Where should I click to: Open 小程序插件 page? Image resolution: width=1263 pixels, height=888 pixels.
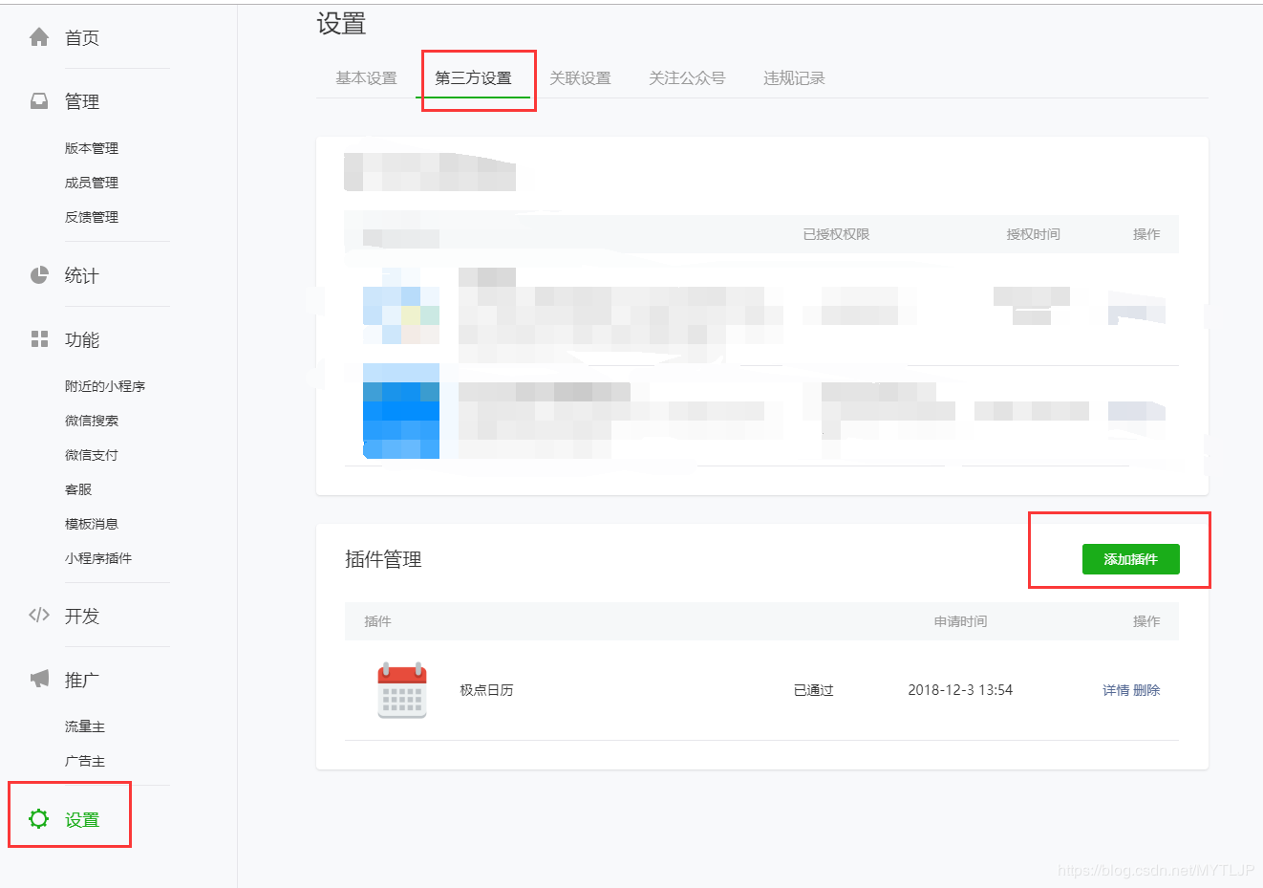(x=98, y=558)
